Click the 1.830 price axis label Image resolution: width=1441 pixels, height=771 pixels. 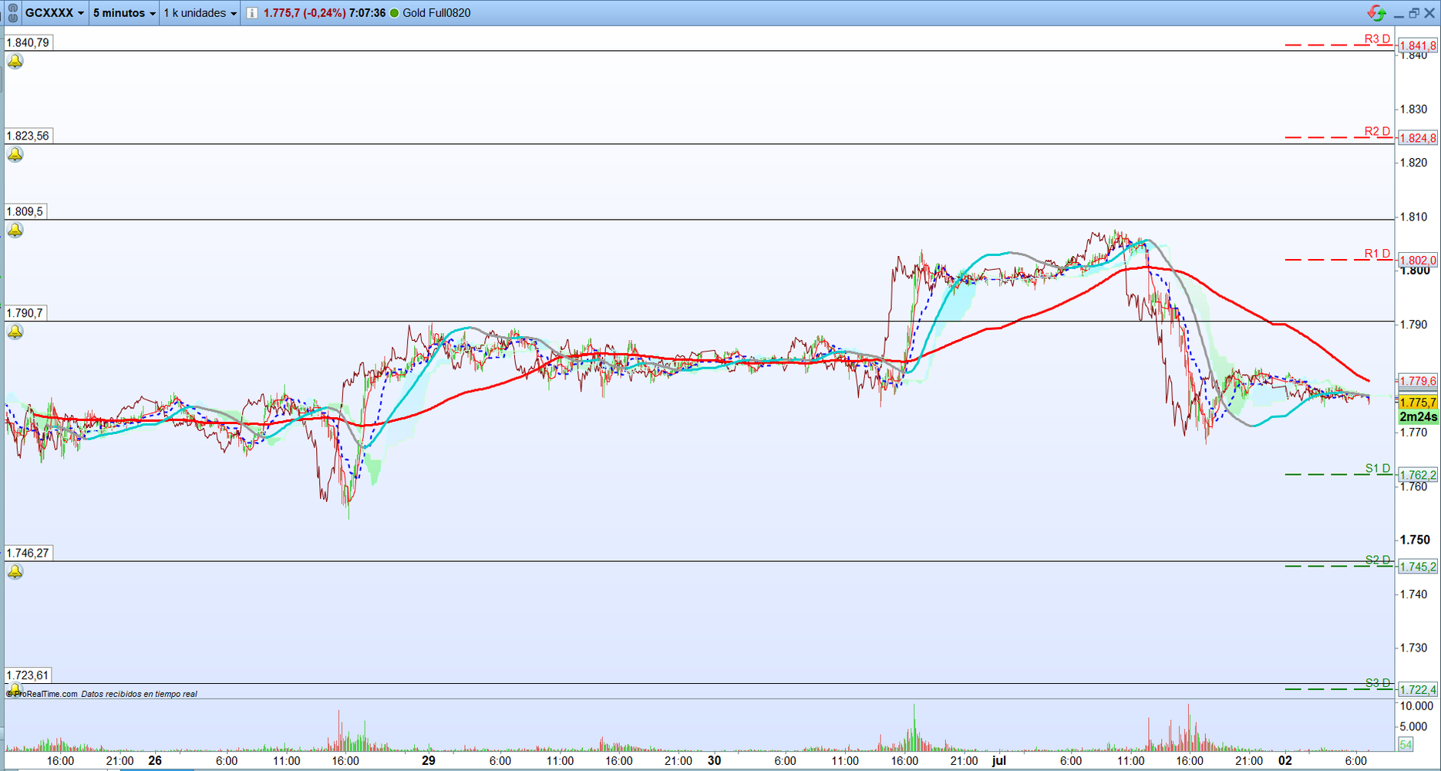pyautogui.click(x=1414, y=109)
